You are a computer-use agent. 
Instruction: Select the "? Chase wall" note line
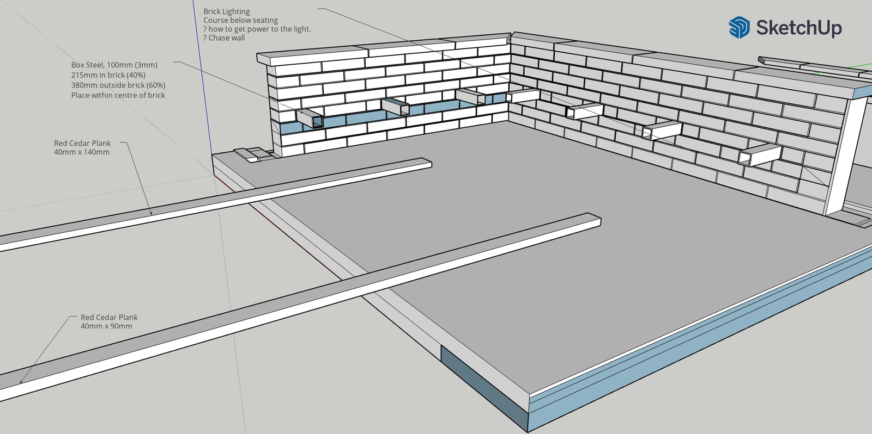tap(224, 38)
